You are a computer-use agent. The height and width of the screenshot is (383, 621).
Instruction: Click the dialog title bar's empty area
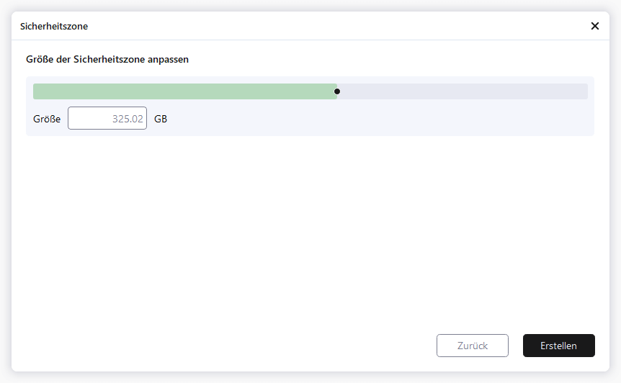324,26
